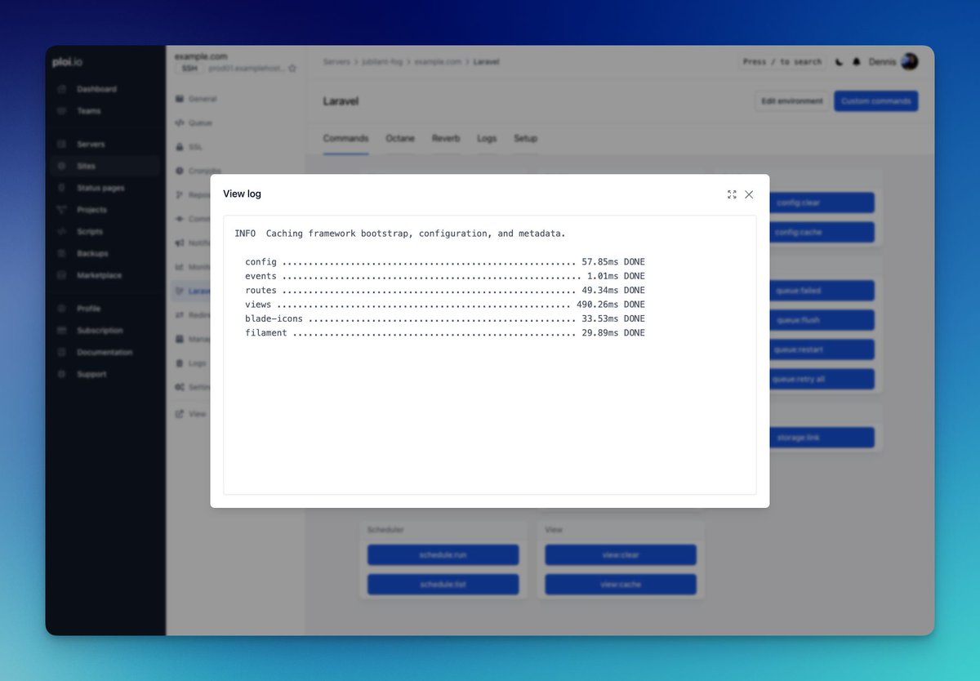
Task: Switch to the Setup tab
Action: tap(525, 139)
